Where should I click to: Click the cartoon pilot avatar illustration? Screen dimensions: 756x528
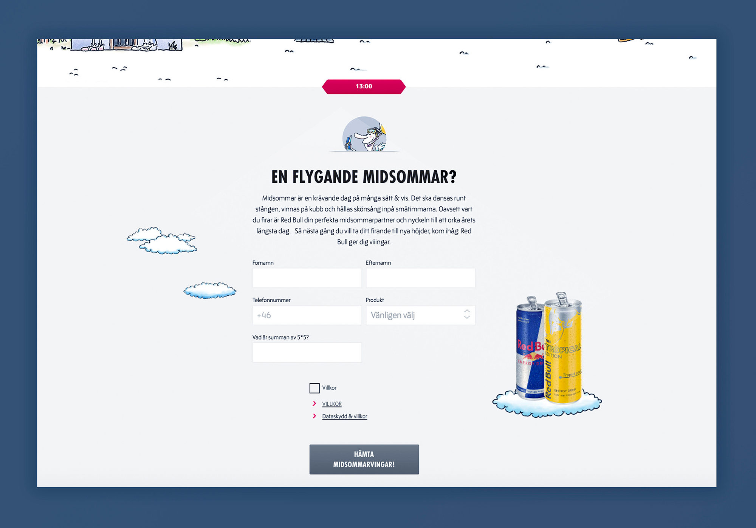(x=364, y=134)
